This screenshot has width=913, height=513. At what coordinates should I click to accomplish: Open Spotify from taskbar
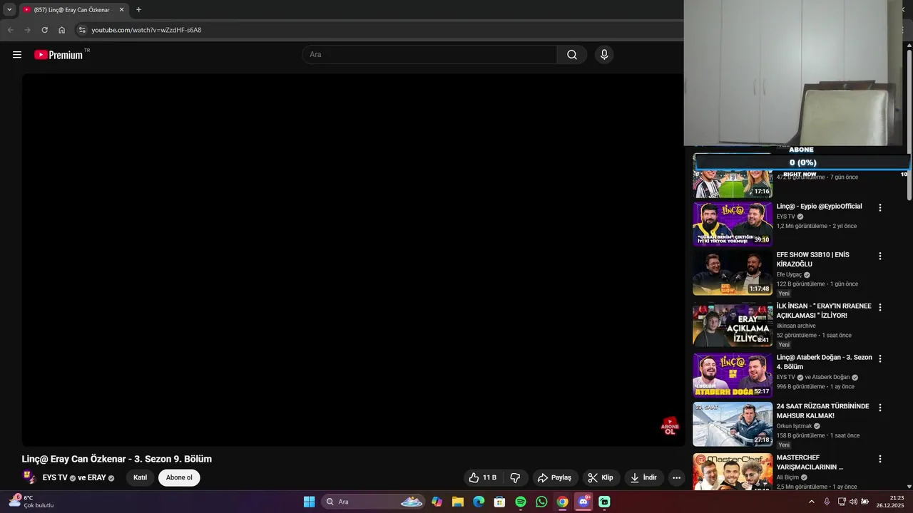521,502
